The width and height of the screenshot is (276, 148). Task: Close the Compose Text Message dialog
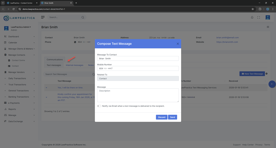point(178,44)
